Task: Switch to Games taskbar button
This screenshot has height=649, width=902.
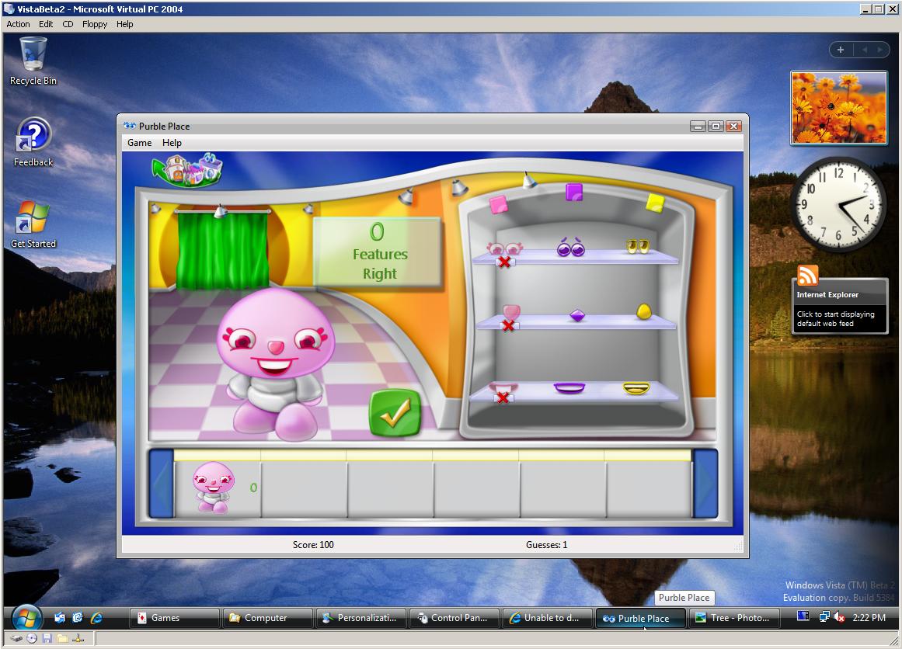Action: pyautogui.click(x=175, y=618)
